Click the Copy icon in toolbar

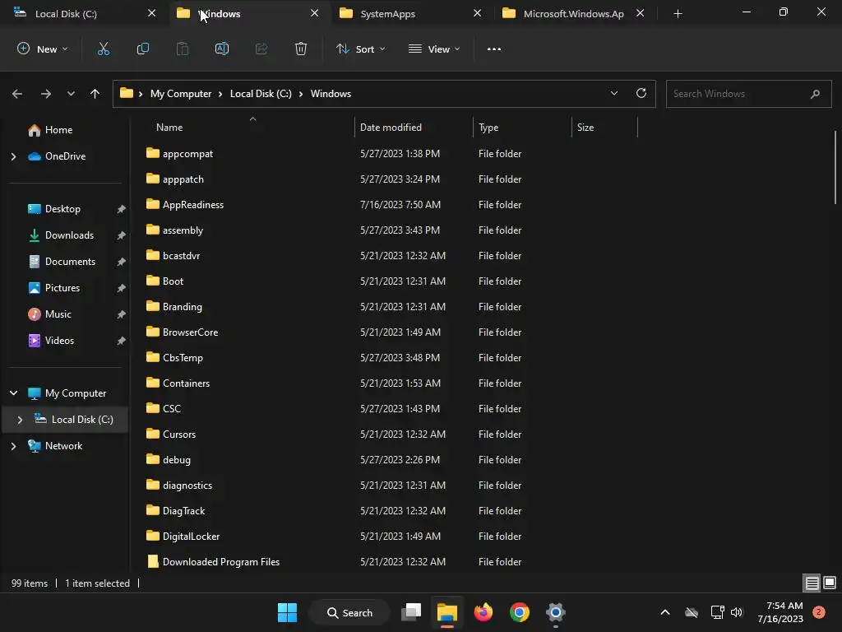(x=143, y=49)
